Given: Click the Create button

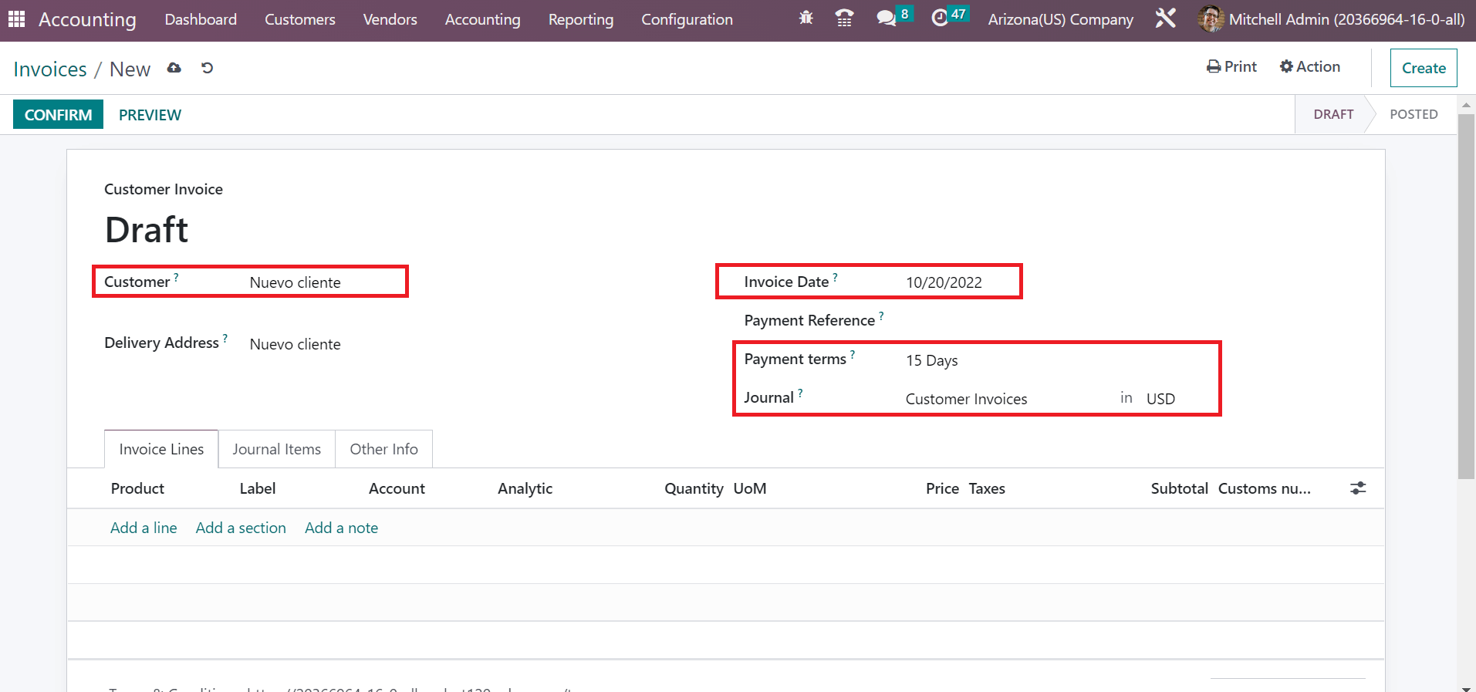Looking at the screenshot, I should [x=1424, y=68].
